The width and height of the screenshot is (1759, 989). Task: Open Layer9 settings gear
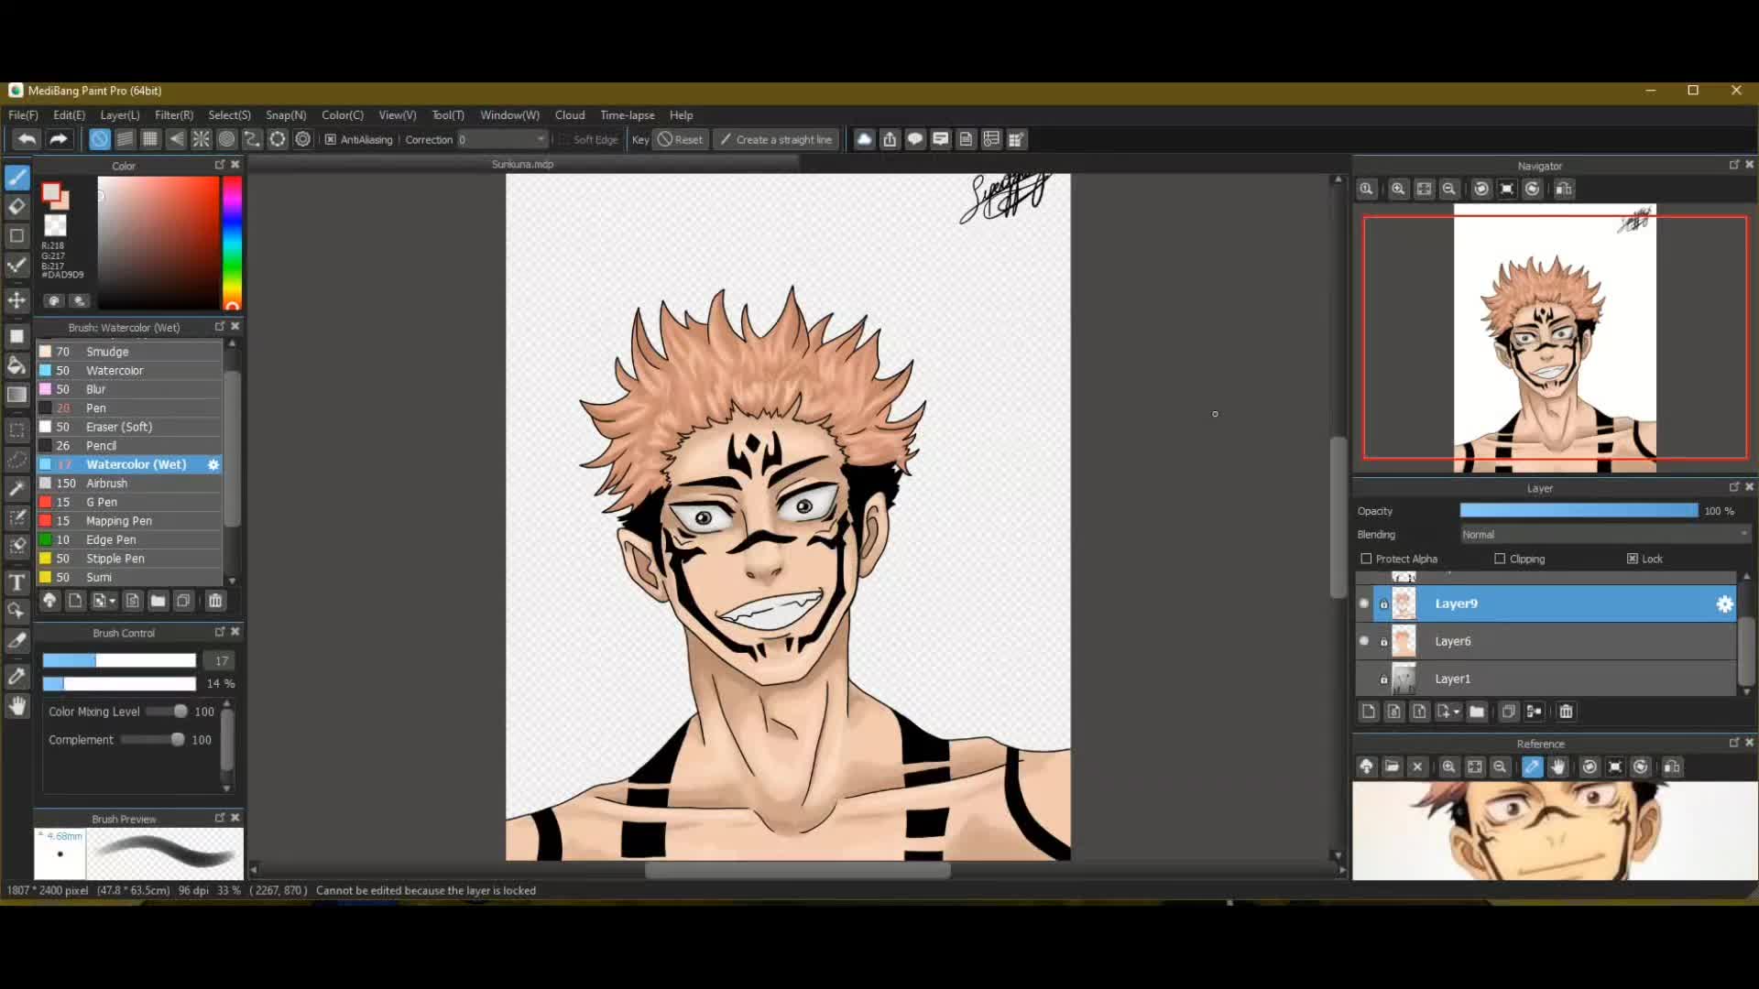pyautogui.click(x=1724, y=603)
